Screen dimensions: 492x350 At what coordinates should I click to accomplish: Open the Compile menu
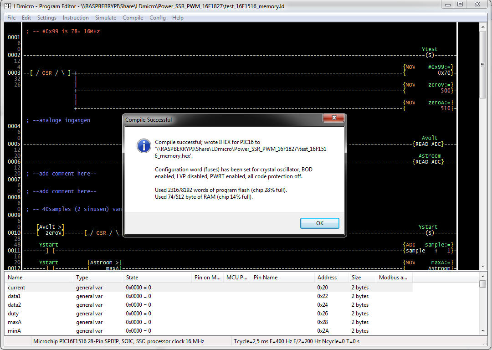point(133,18)
